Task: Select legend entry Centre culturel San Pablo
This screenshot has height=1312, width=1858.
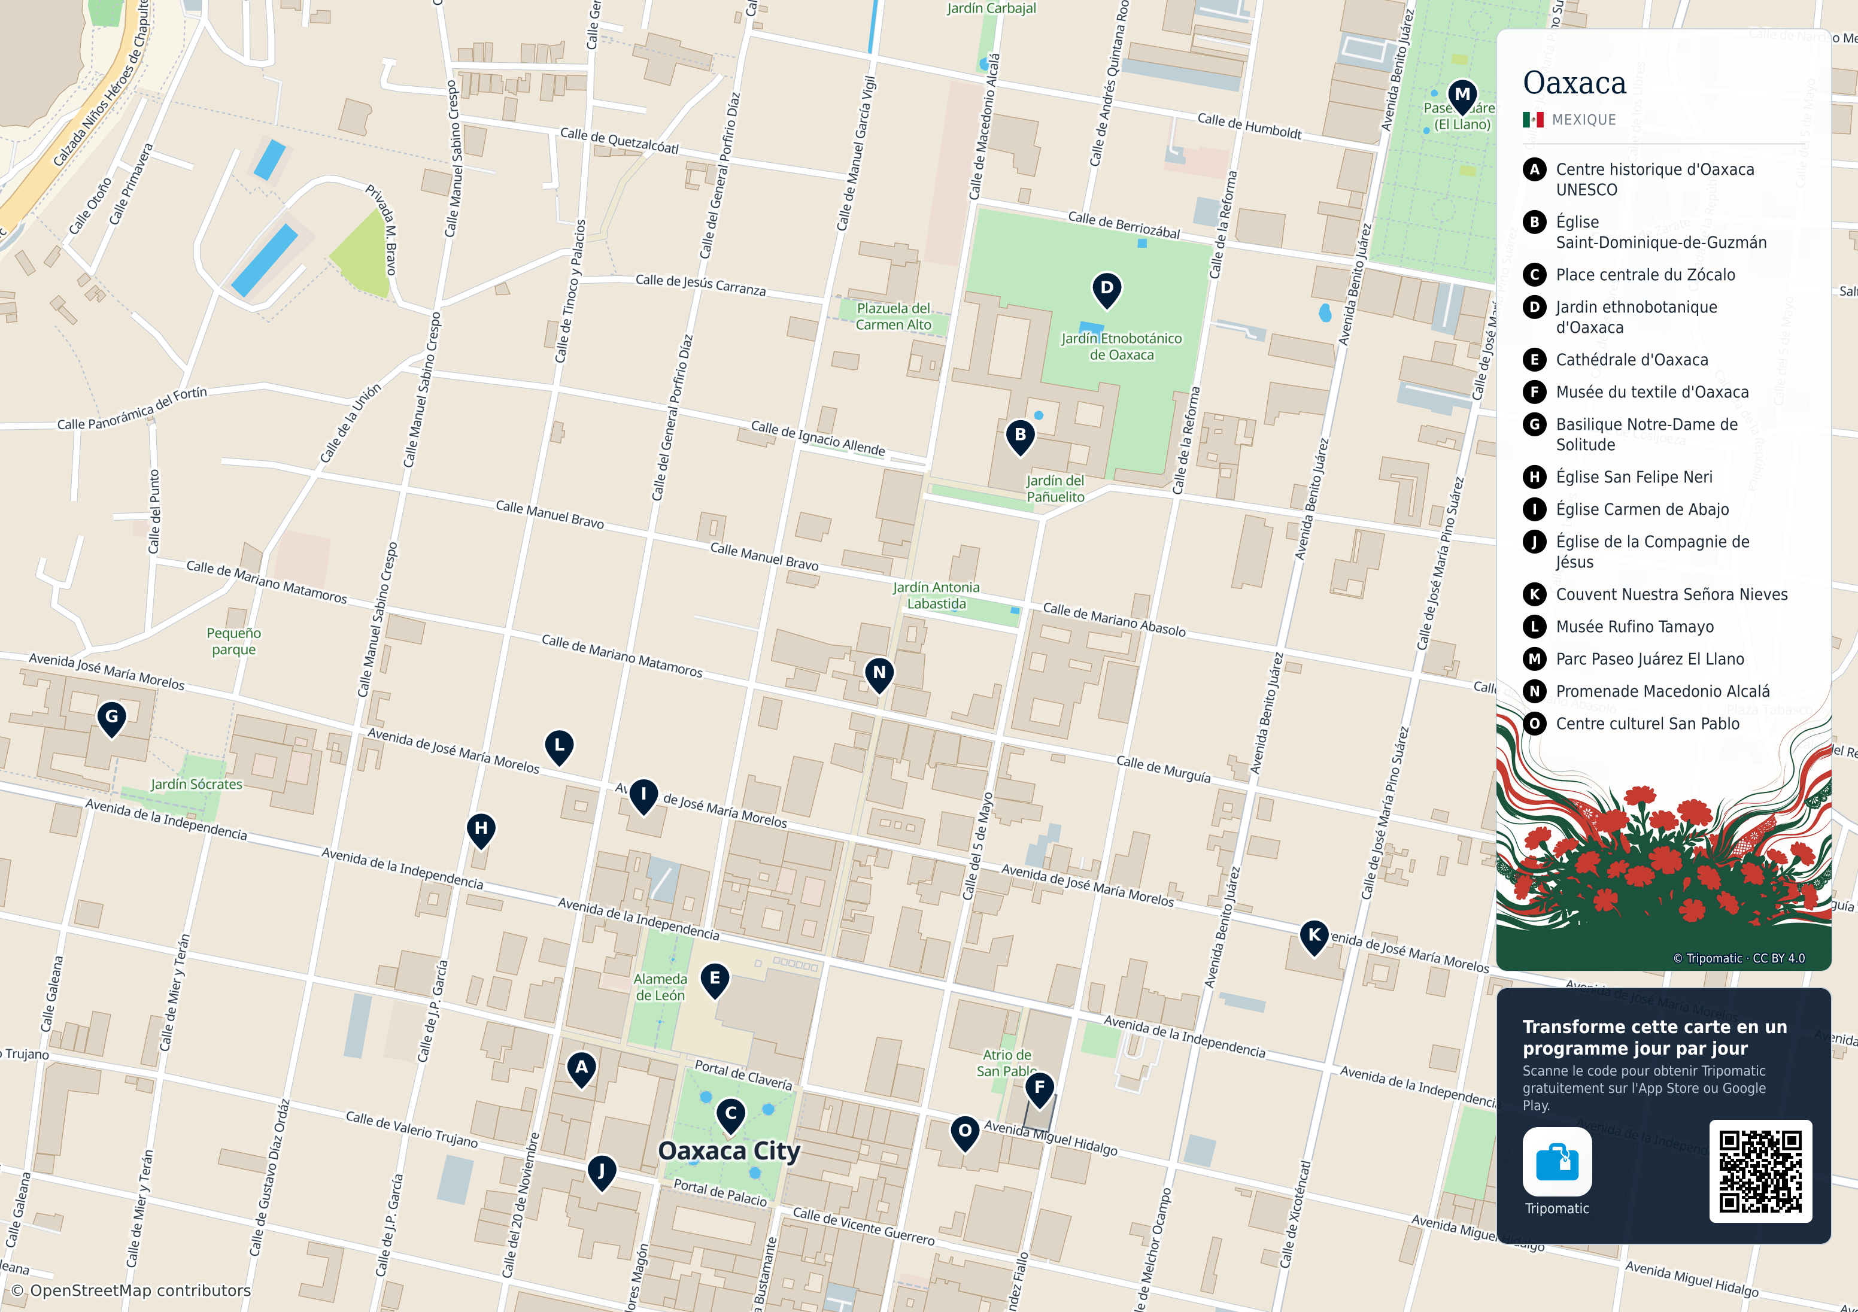Action: click(x=1631, y=724)
